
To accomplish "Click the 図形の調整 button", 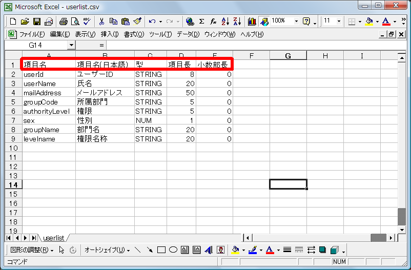I will (32, 250).
